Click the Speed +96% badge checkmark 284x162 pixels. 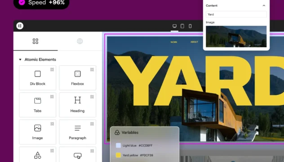[22, 2]
